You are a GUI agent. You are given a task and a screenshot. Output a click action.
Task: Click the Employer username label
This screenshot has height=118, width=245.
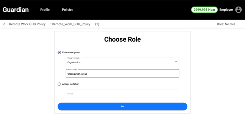226,10
